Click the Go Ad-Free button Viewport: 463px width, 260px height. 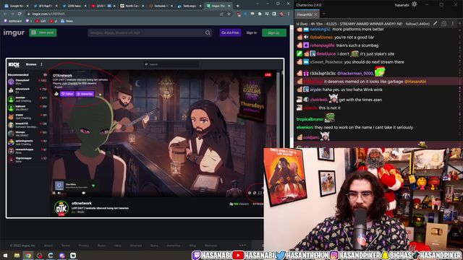[230, 32]
